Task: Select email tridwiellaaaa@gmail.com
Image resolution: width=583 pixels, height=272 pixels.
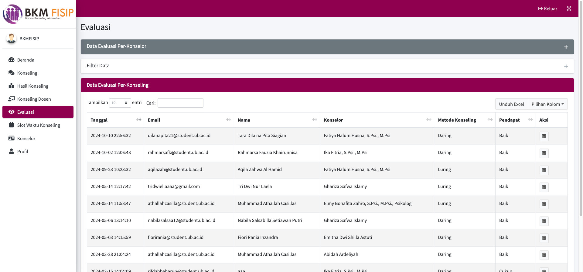Action: 174,186
